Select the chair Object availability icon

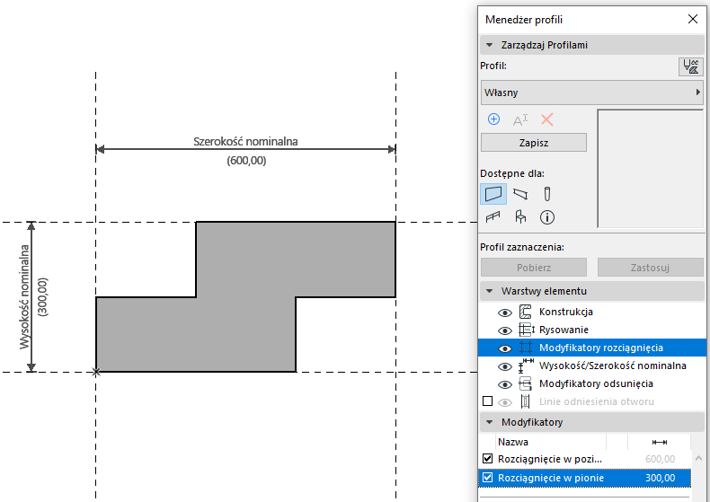pos(520,217)
